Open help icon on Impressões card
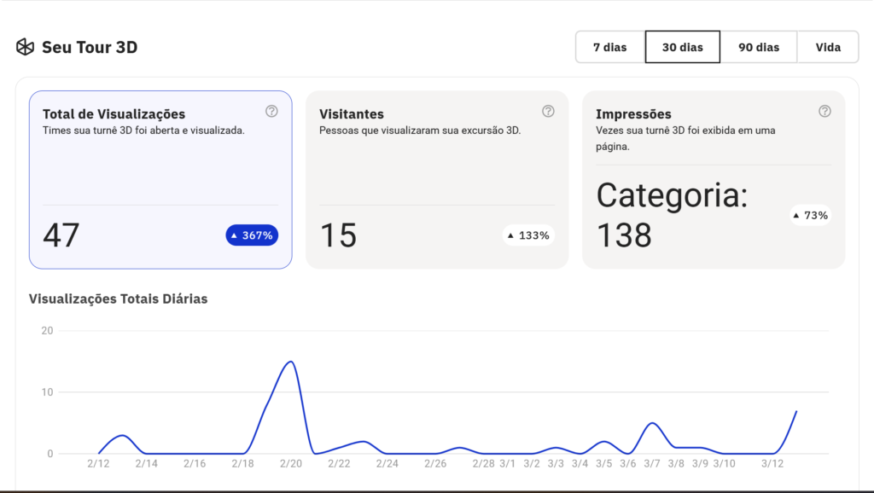This screenshot has width=874, height=493. pos(824,111)
